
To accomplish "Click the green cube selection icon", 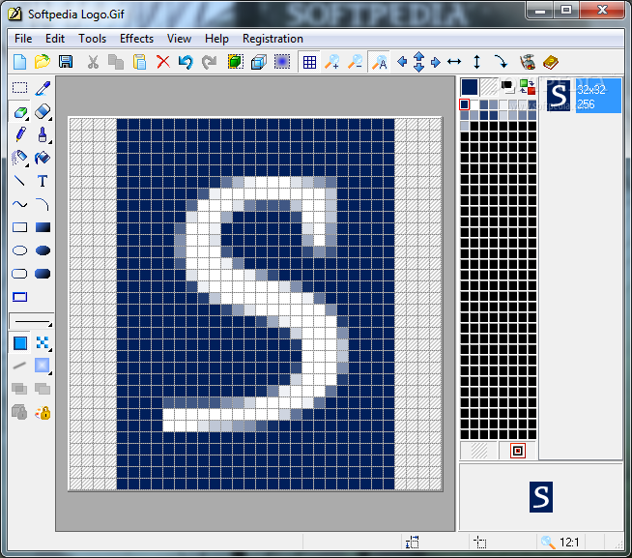I will pos(236,62).
